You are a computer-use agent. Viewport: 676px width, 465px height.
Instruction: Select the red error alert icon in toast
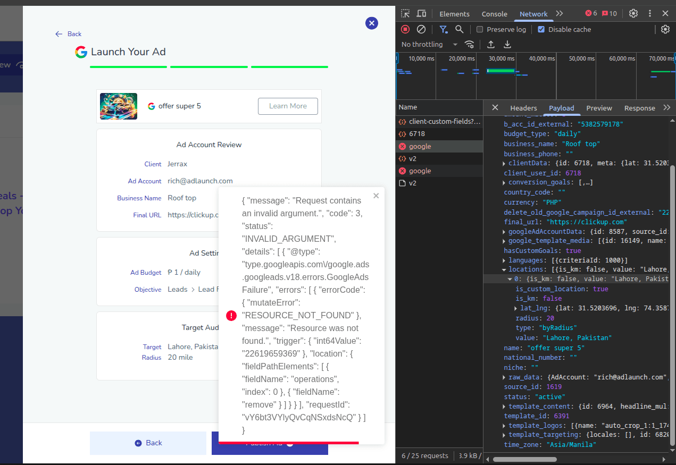[x=231, y=316]
